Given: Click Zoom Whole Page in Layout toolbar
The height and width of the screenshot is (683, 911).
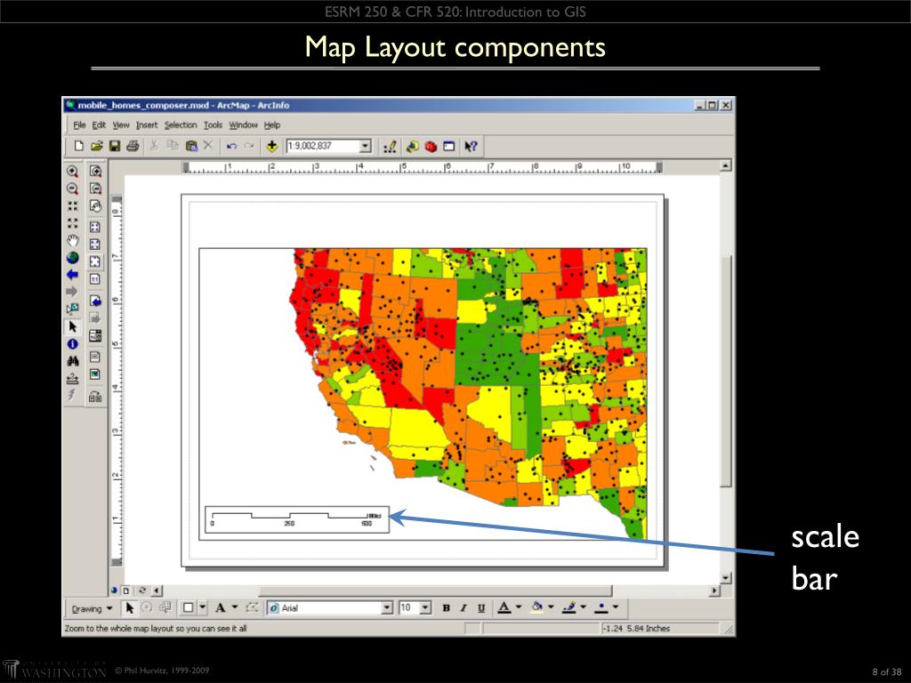Looking at the screenshot, I should point(95,262).
